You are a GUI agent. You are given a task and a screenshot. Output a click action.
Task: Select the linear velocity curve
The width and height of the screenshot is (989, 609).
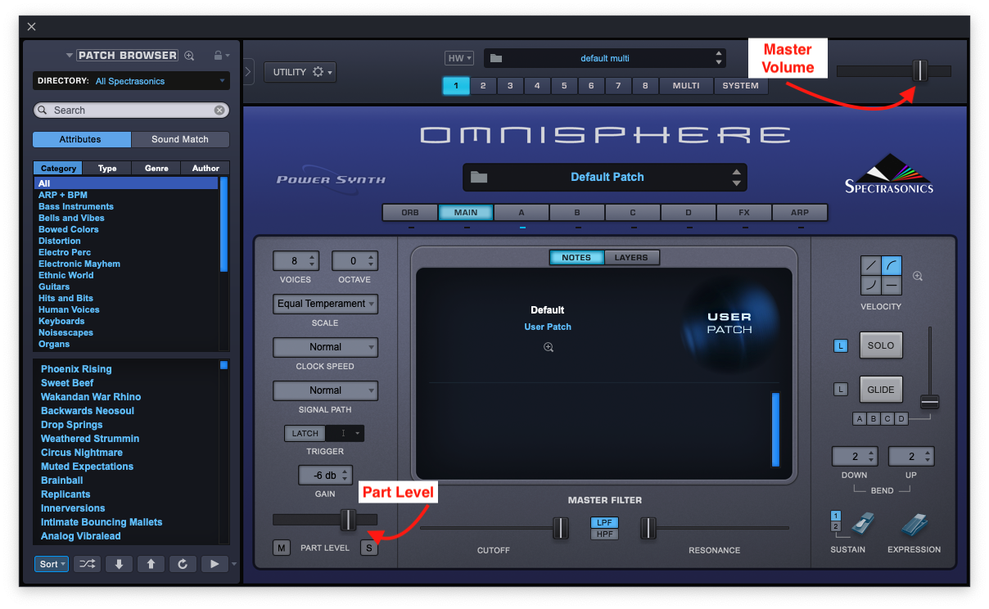pos(870,265)
